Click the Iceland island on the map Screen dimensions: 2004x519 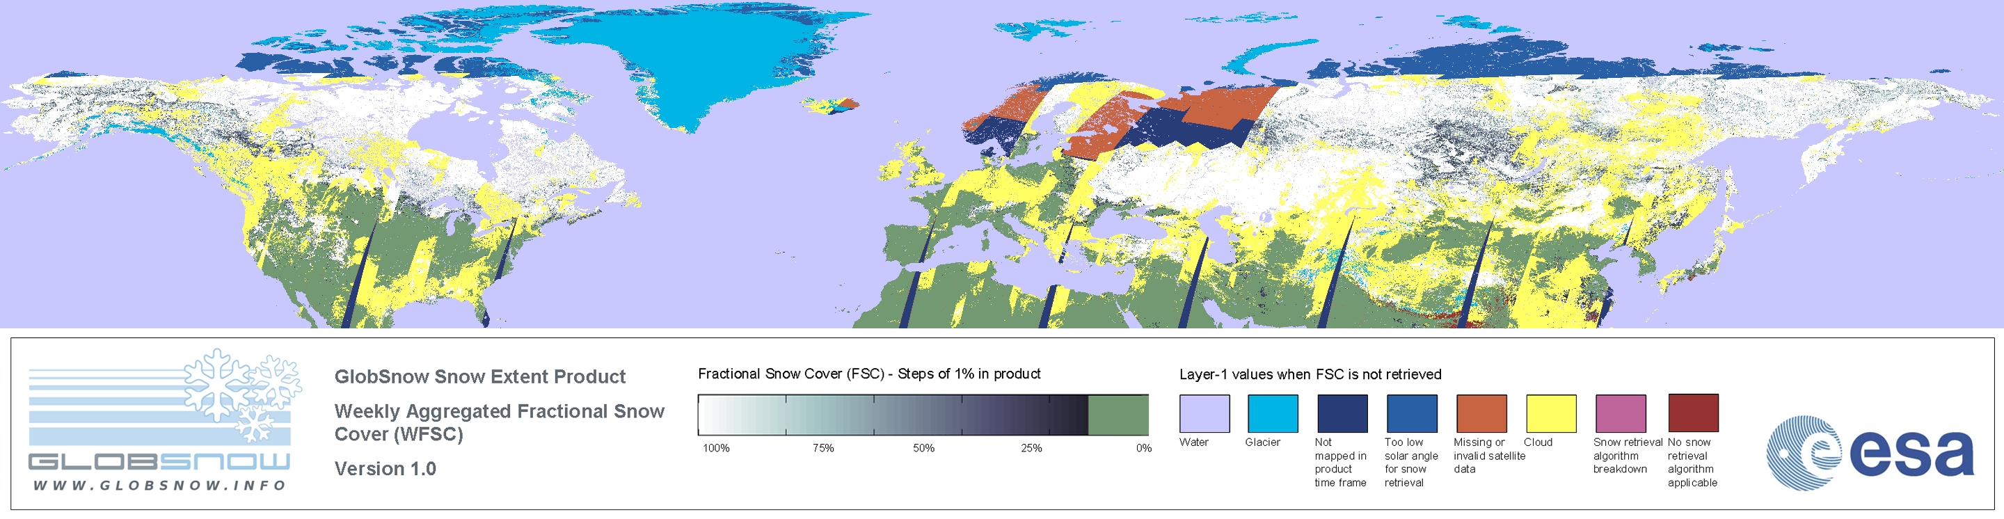pos(831,104)
